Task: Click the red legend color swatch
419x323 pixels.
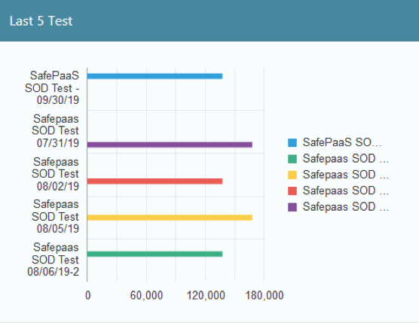Action: point(292,191)
